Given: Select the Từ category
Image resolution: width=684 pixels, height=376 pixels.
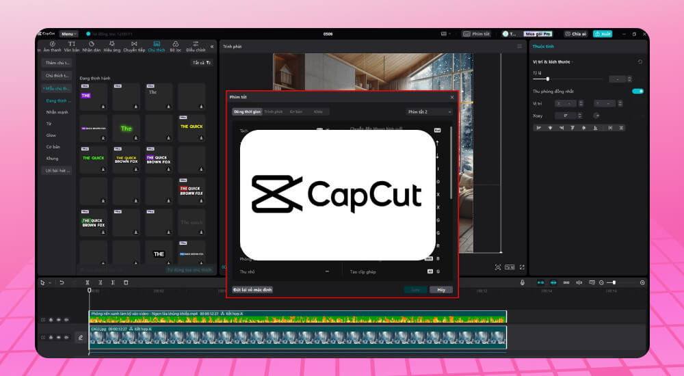Looking at the screenshot, I should 49,124.
